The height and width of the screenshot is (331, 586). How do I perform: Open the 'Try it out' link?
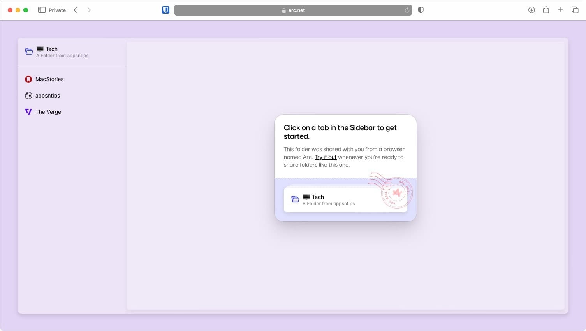[x=326, y=157]
